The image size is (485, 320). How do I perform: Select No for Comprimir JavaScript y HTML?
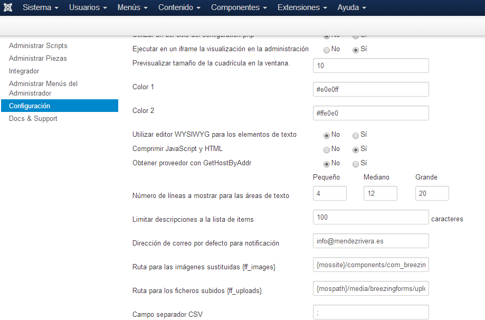pyautogui.click(x=326, y=149)
